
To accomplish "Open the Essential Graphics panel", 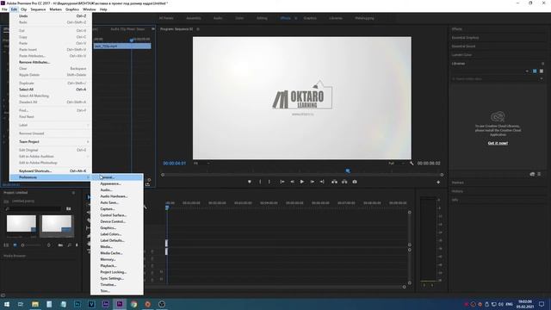I will [465, 38].
